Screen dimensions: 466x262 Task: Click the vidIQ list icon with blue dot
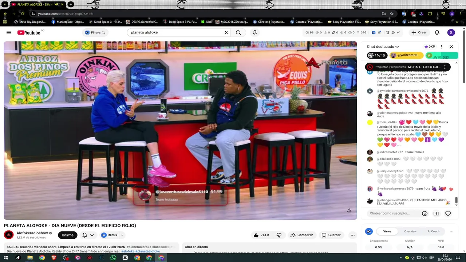click(x=380, y=32)
